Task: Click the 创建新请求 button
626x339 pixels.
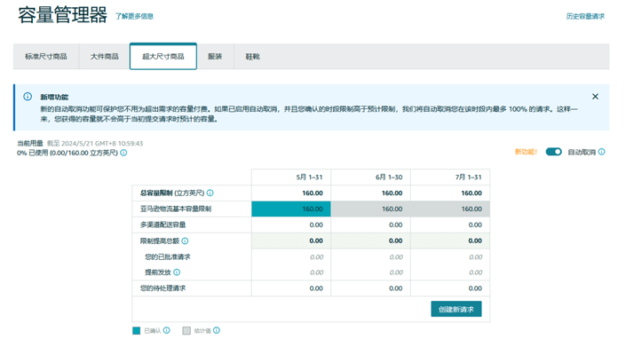Action: (x=456, y=309)
